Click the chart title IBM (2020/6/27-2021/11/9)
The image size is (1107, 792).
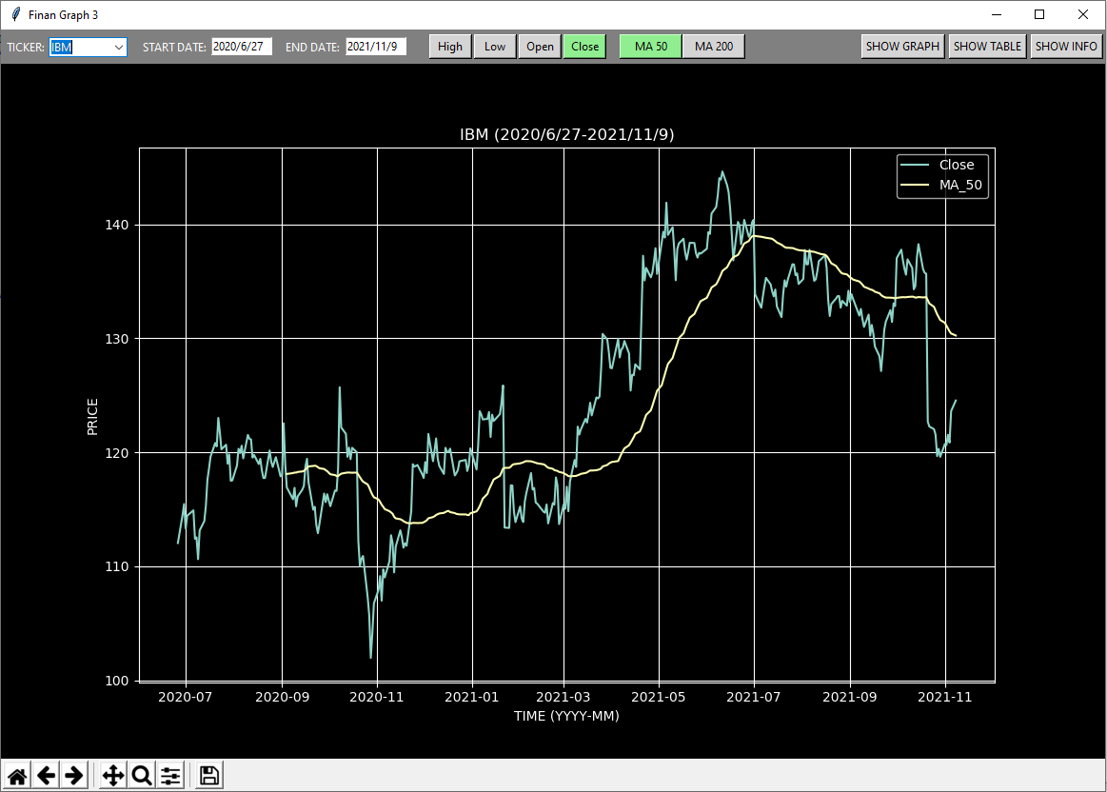567,134
